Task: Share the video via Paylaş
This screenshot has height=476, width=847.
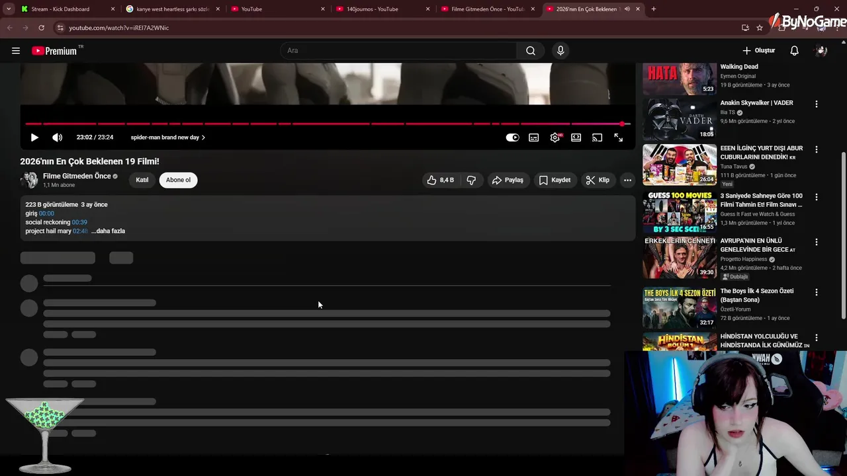Action: [x=508, y=180]
